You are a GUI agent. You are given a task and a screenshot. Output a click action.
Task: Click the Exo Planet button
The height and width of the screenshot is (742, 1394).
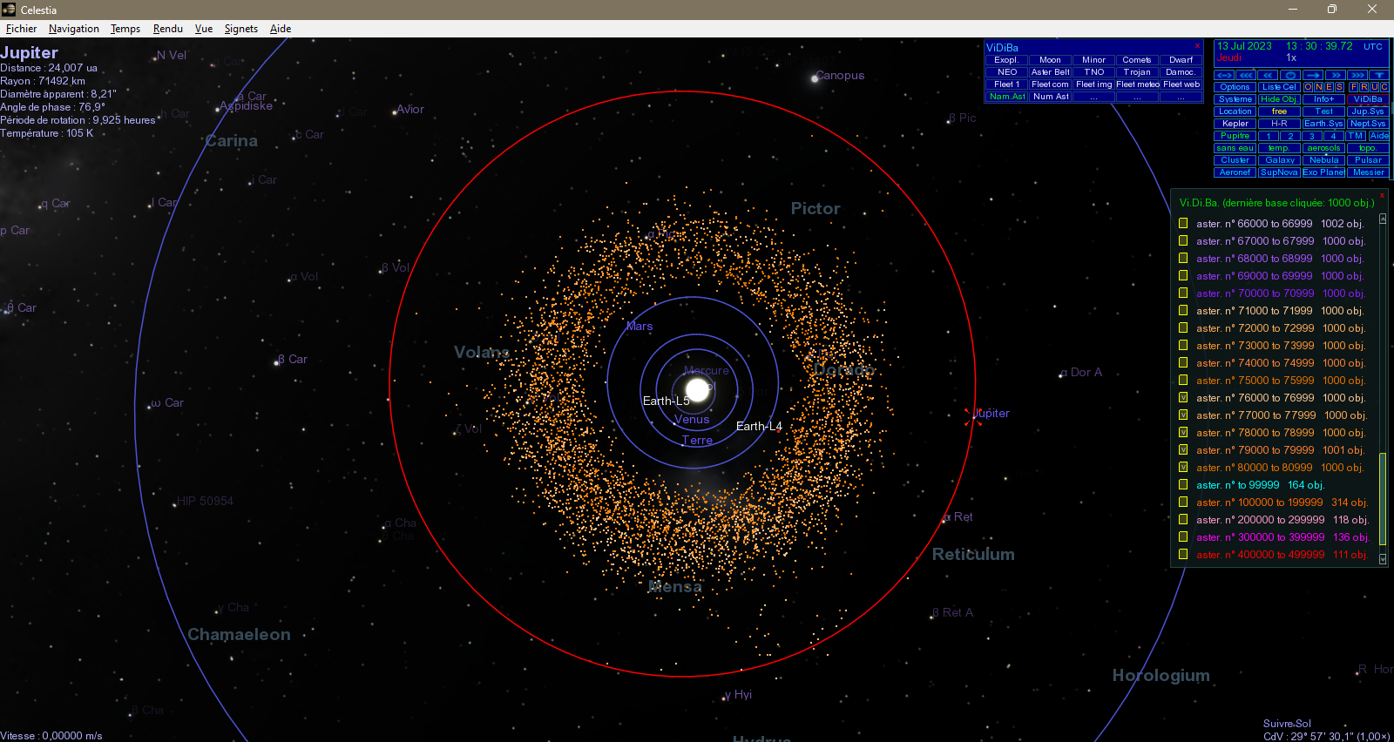1323,172
